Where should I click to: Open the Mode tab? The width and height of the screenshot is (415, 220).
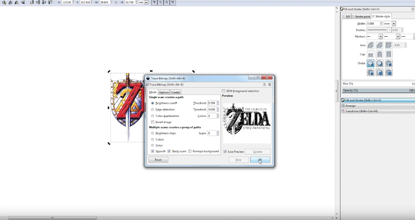pyautogui.click(x=153, y=92)
